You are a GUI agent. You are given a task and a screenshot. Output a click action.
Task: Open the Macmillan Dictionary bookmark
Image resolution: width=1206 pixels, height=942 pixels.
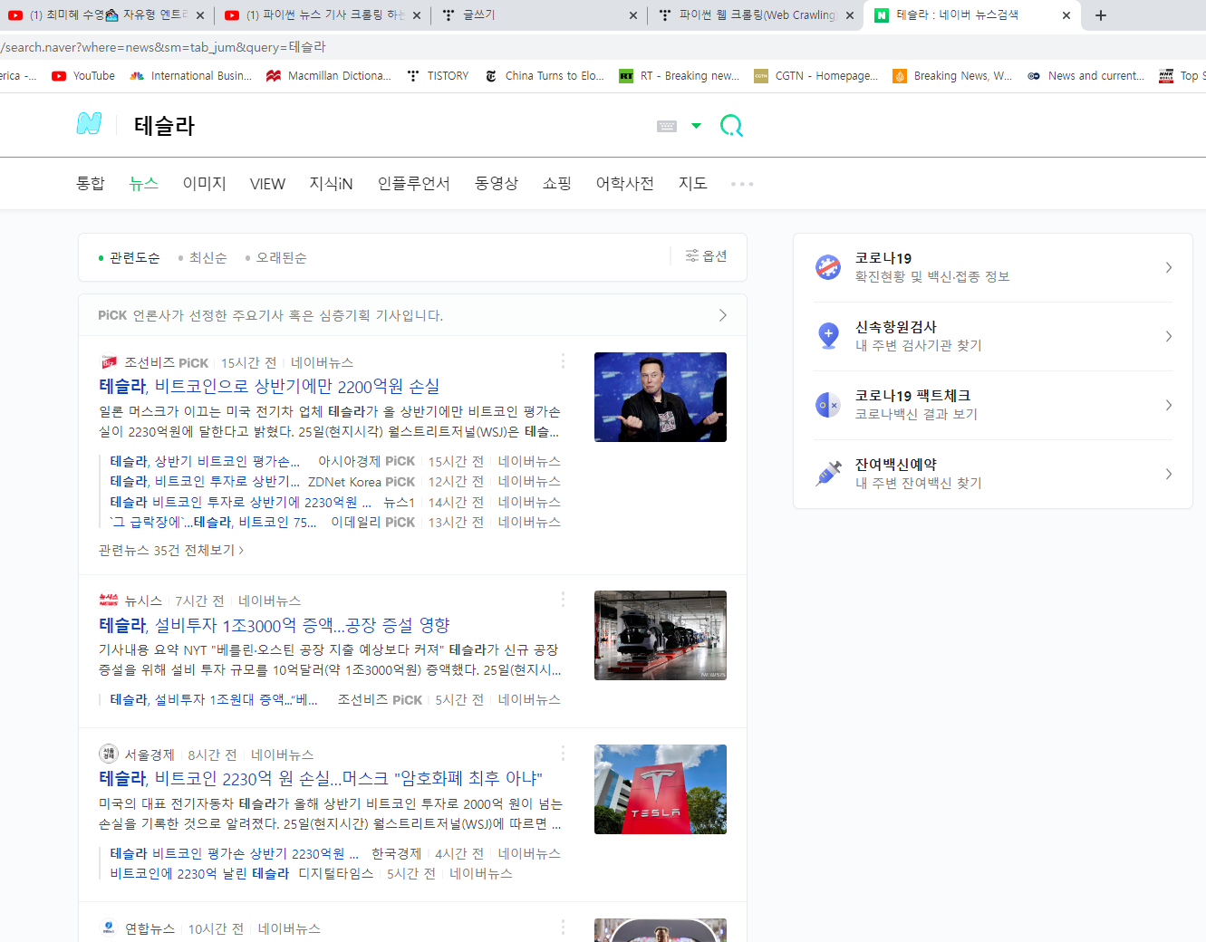[329, 76]
